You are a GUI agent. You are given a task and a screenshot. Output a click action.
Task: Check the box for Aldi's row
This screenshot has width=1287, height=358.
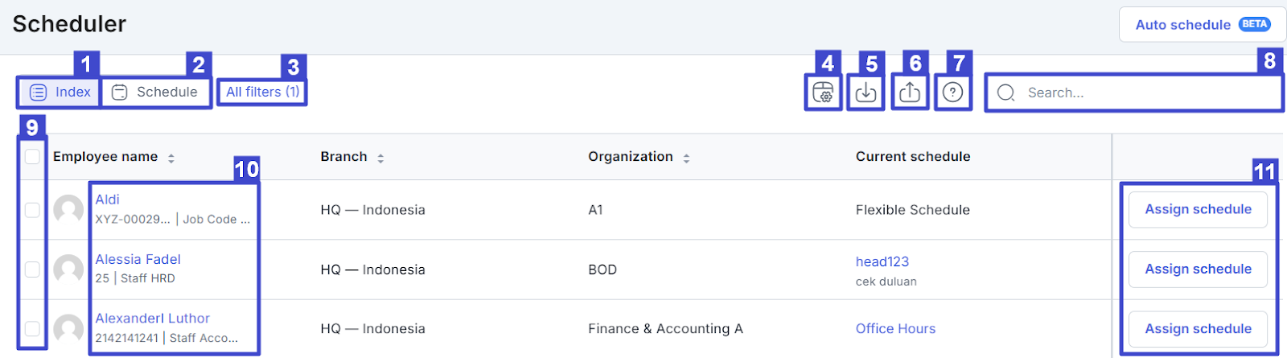32,210
